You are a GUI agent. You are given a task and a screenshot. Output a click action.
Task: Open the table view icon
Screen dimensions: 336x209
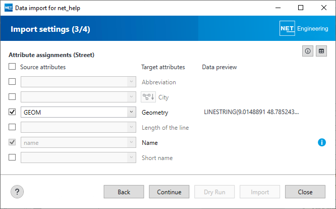(x=321, y=51)
